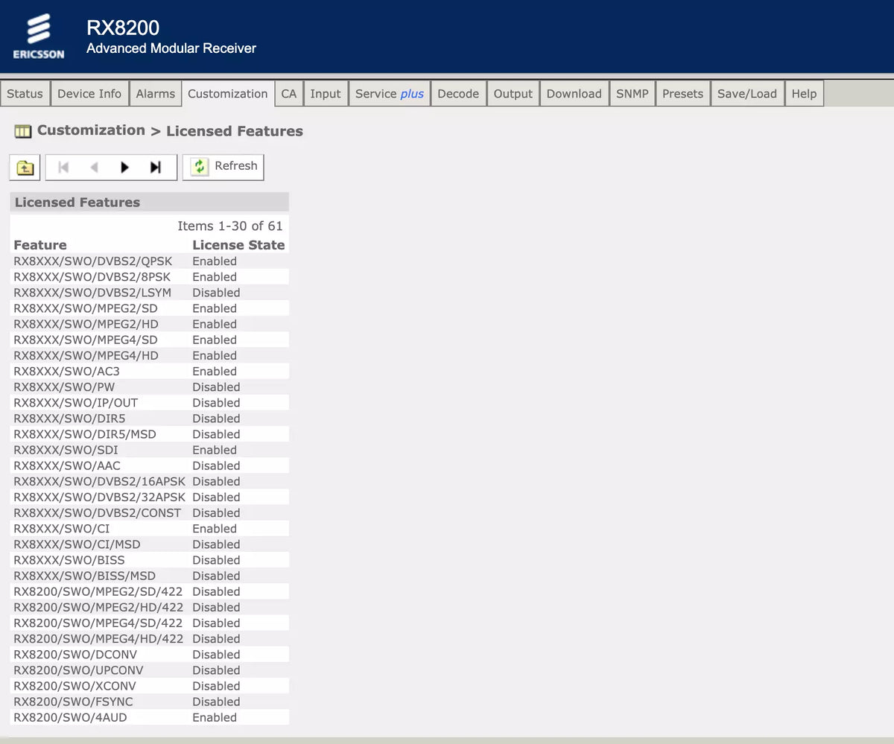Switch to the Input tab
The width and height of the screenshot is (894, 744).
[x=326, y=94]
